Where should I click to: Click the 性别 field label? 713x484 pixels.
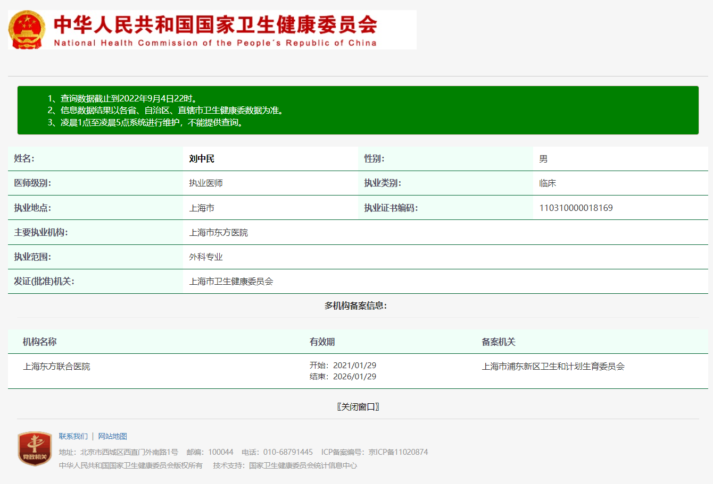(374, 159)
